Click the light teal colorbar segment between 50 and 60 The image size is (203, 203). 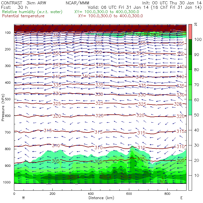(x=190, y=108)
